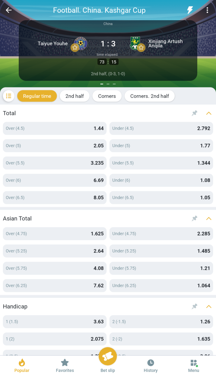
Task: Open the Bet slip ticket button
Action: pos(108,357)
